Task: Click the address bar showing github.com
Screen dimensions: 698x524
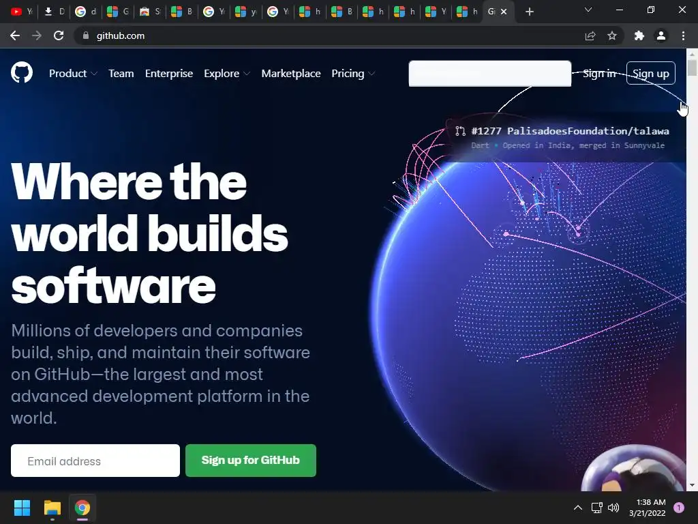Action: (329, 35)
